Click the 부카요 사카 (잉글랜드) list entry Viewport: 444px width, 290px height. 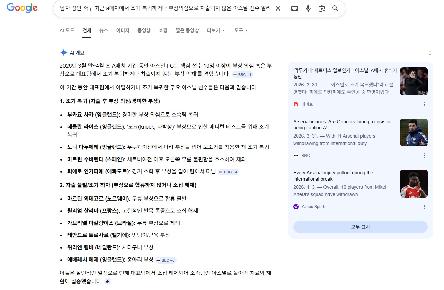[x=133, y=115]
